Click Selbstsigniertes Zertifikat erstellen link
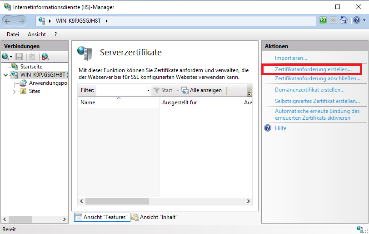Viewport: 369px width, 234px height. [317, 101]
